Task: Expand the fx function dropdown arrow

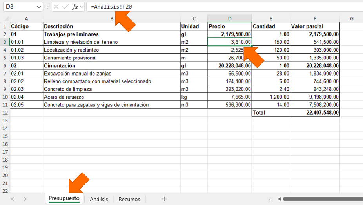Action: (x=82, y=7)
